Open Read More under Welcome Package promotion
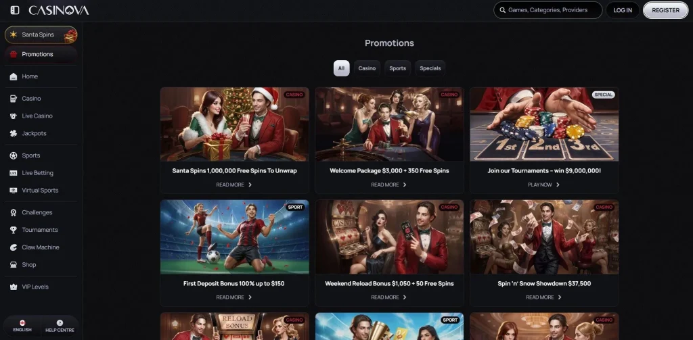The image size is (693, 340). (389, 185)
